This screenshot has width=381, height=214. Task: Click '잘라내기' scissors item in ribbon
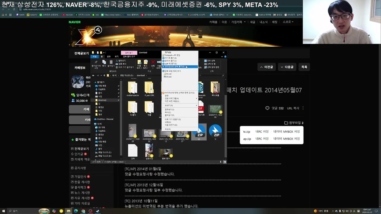click(x=121, y=61)
